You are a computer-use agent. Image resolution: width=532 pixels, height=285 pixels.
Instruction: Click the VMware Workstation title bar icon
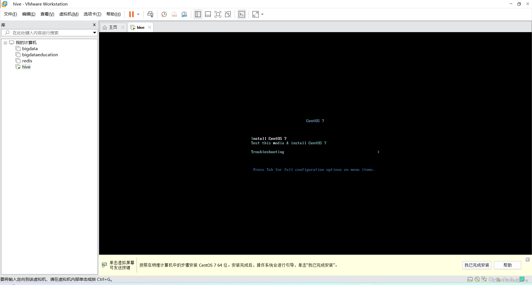click(4, 4)
